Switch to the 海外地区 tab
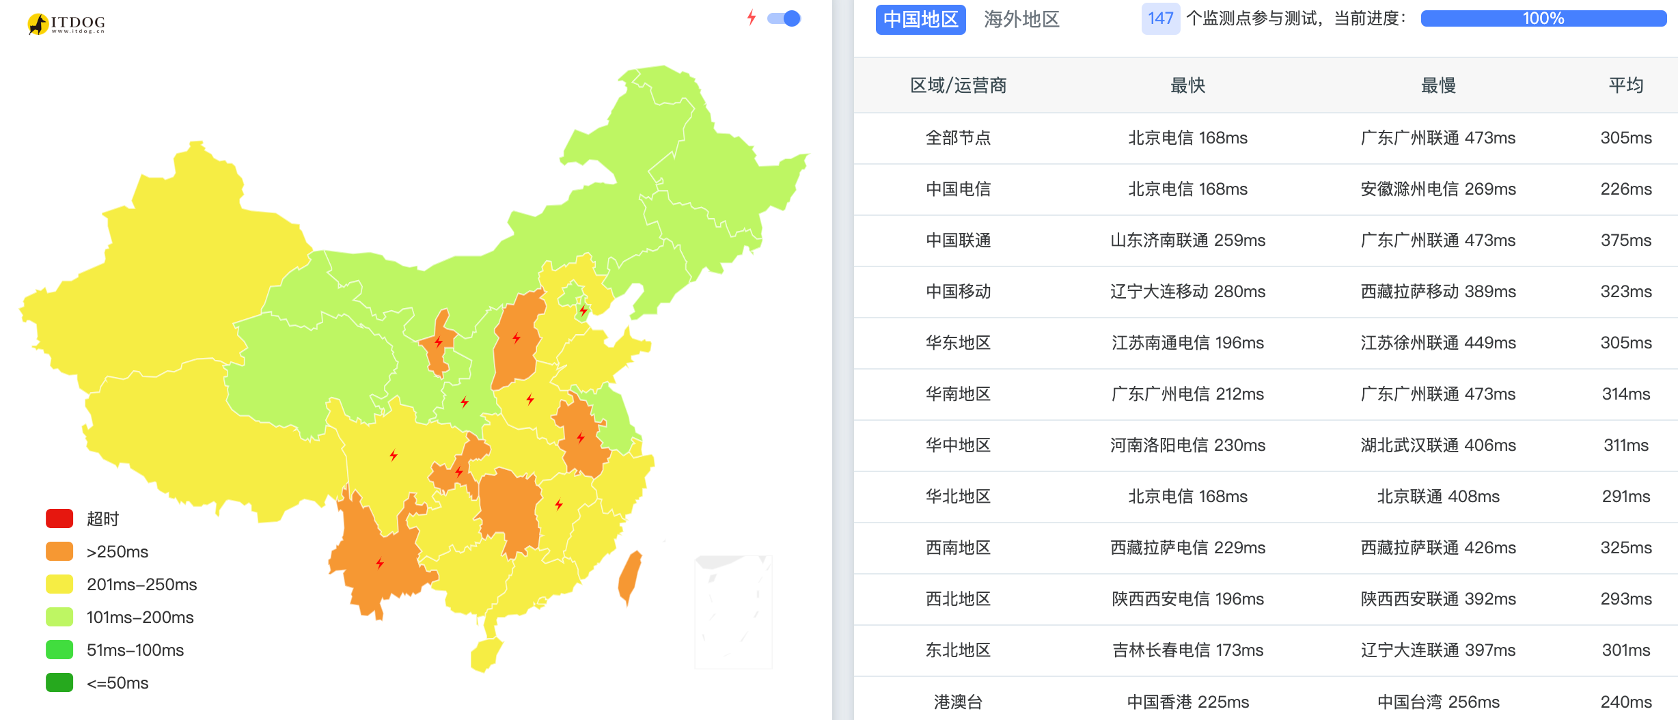1678x720 pixels. click(1021, 19)
